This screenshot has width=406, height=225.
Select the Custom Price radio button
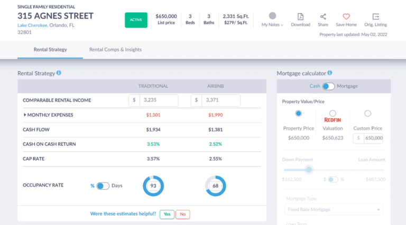[368, 113]
